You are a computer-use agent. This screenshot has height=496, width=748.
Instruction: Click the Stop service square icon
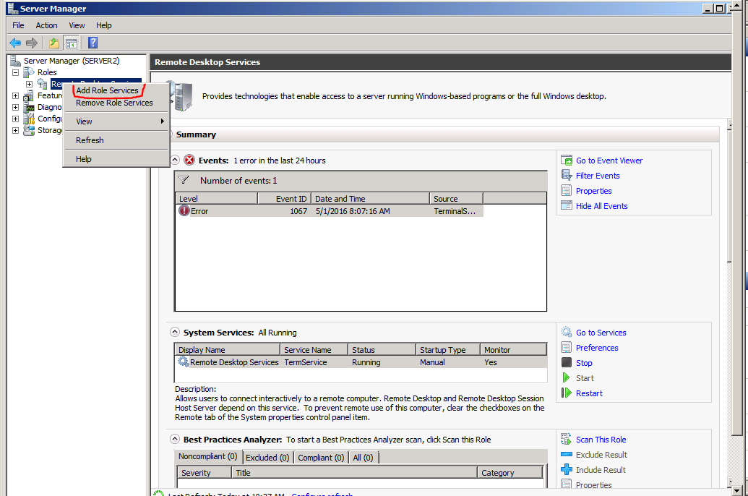point(567,362)
